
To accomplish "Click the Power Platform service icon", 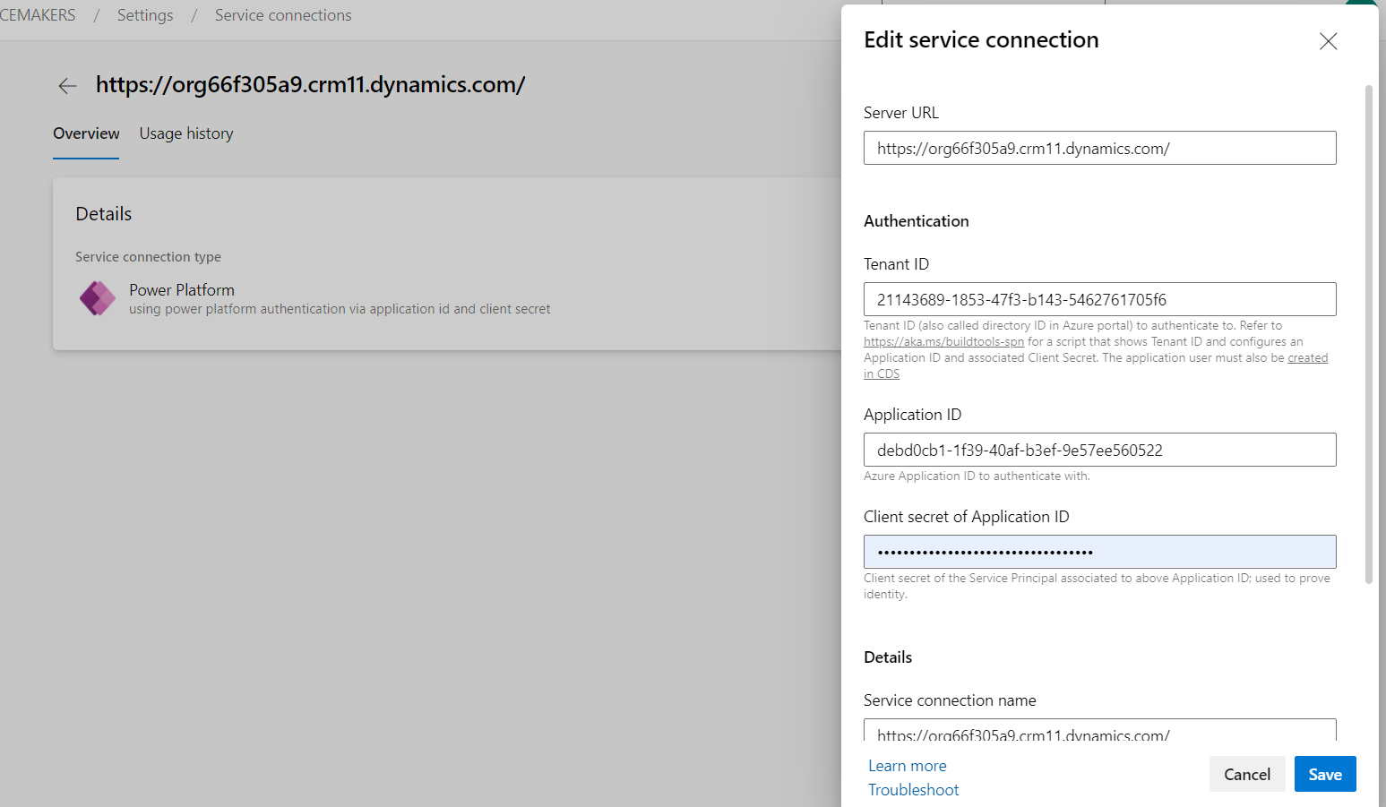I will [x=97, y=298].
